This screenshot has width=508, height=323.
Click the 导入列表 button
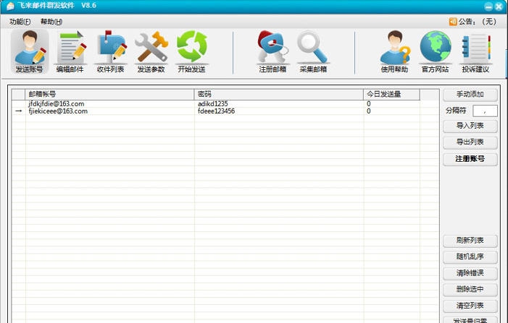[470, 126]
